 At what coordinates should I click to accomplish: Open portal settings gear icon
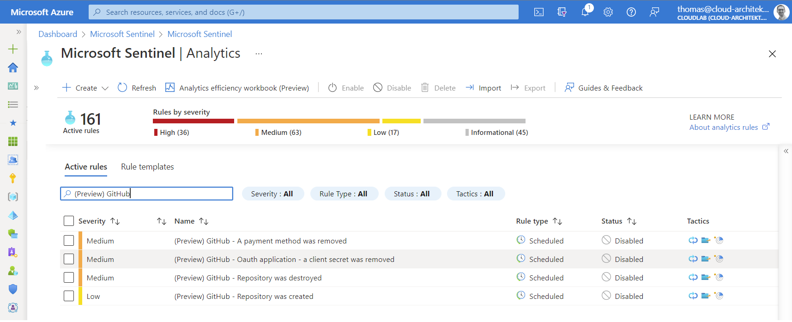coord(608,12)
